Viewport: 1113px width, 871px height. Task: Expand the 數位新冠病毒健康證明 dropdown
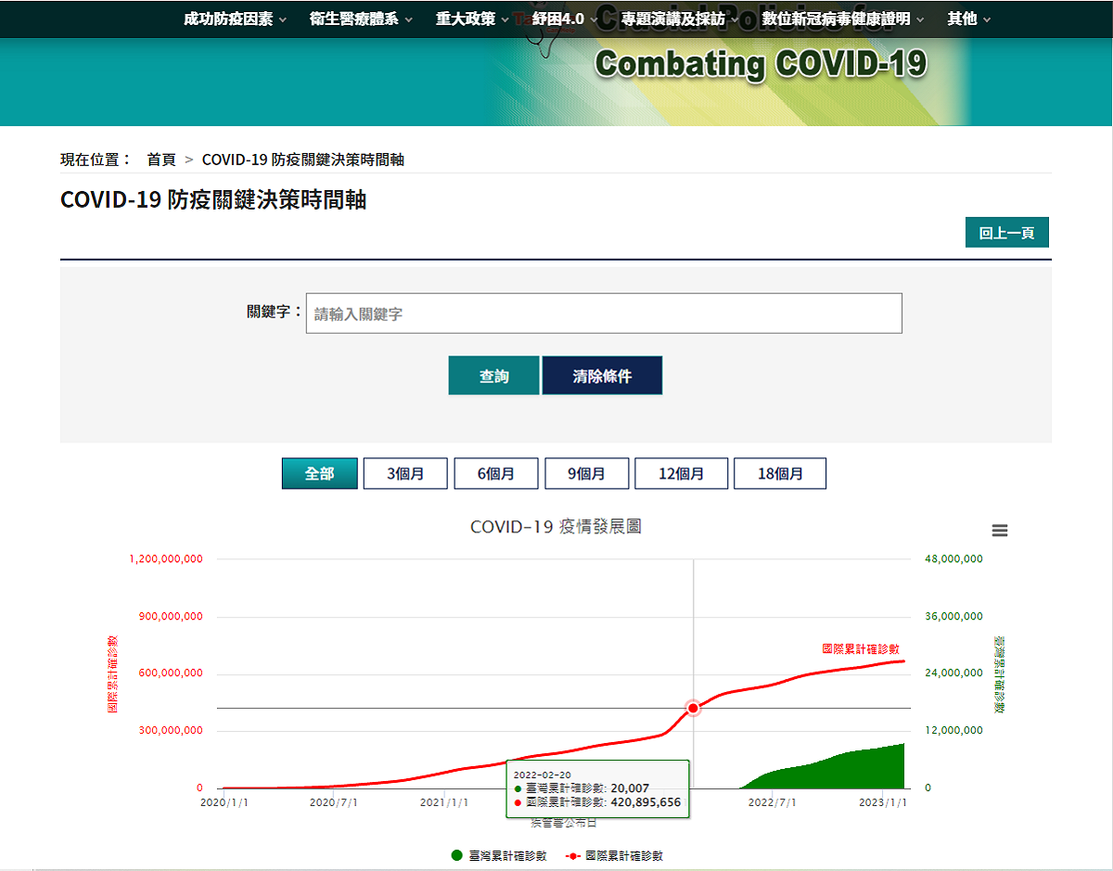(844, 19)
